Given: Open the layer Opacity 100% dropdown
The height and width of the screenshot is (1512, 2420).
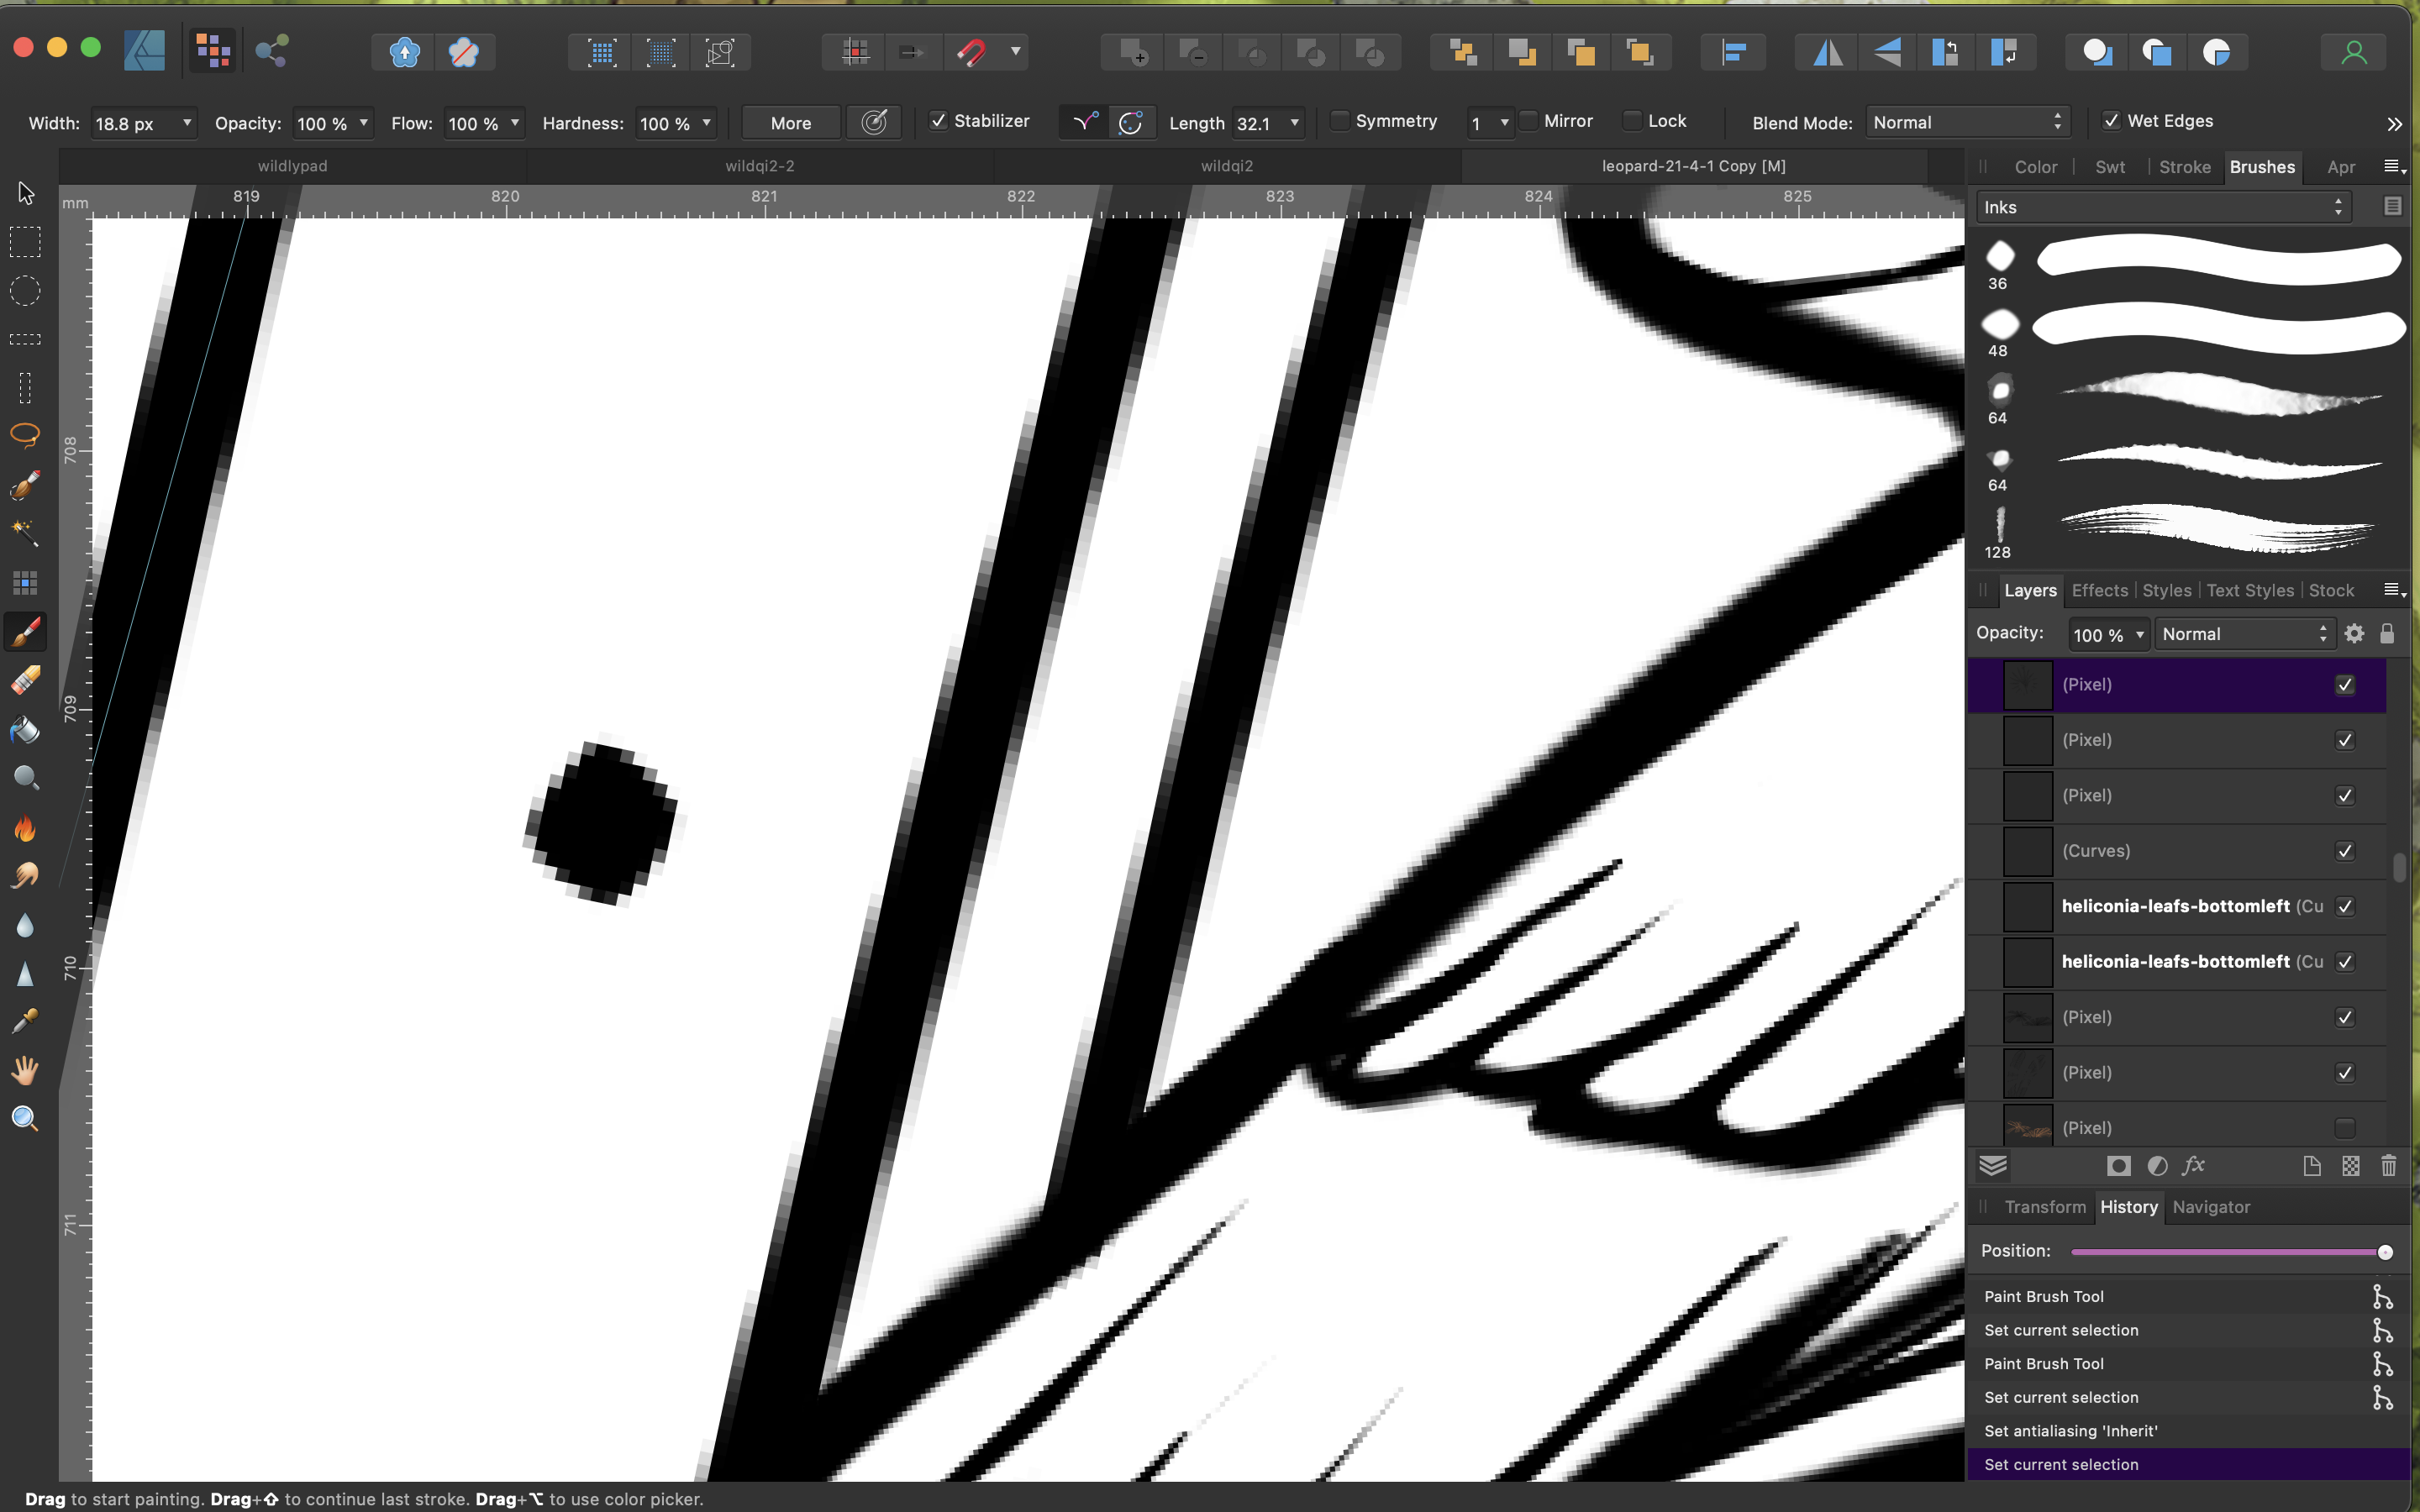Looking at the screenshot, I should [x=2139, y=634].
